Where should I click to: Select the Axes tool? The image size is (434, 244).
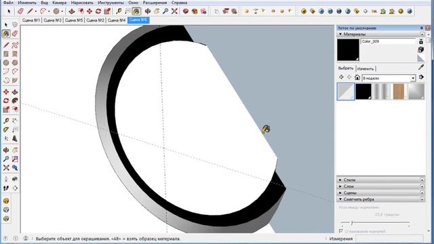click(x=6, y=138)
